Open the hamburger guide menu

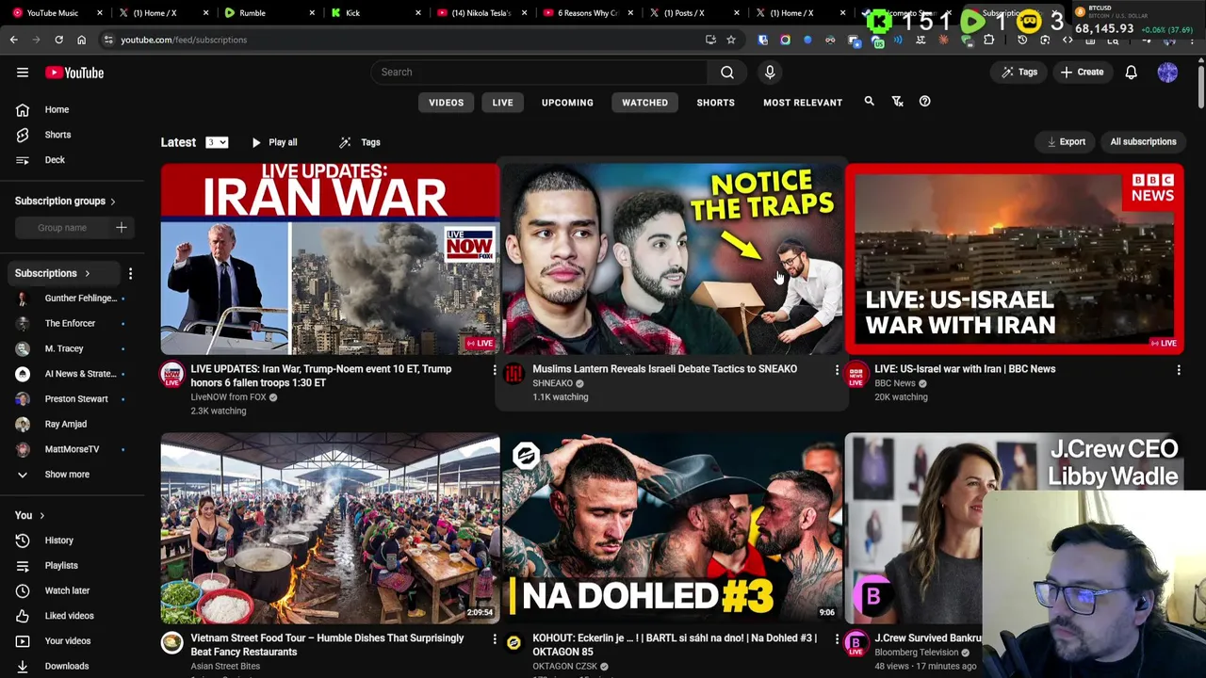click(23, 73)
